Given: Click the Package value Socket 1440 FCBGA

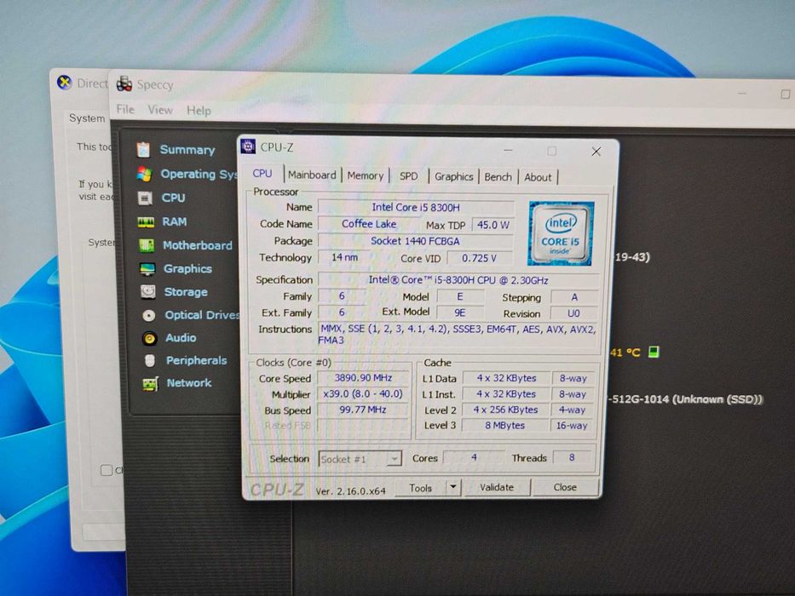Looking at the screenshot, I should (x=415, y=241).
